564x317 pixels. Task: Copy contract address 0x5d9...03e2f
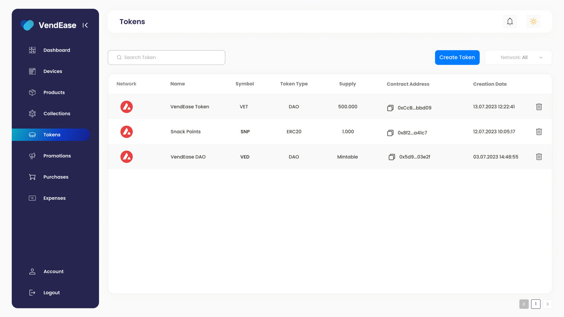coord(392,157)
